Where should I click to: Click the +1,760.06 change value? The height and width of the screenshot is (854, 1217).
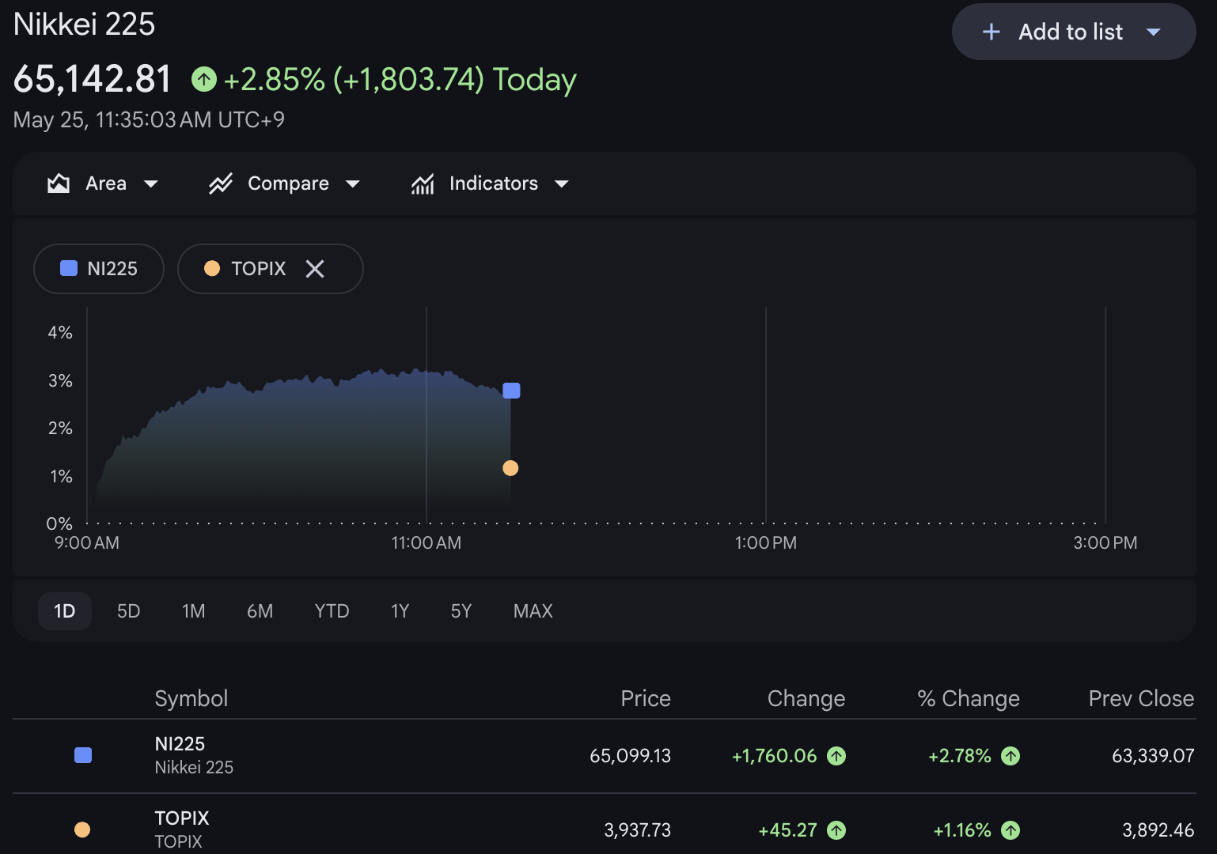[x=774, y=756]
